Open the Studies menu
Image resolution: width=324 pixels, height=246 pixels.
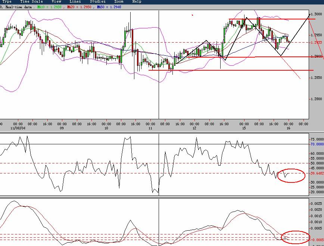pyautogui.click(x=98, y=1)
